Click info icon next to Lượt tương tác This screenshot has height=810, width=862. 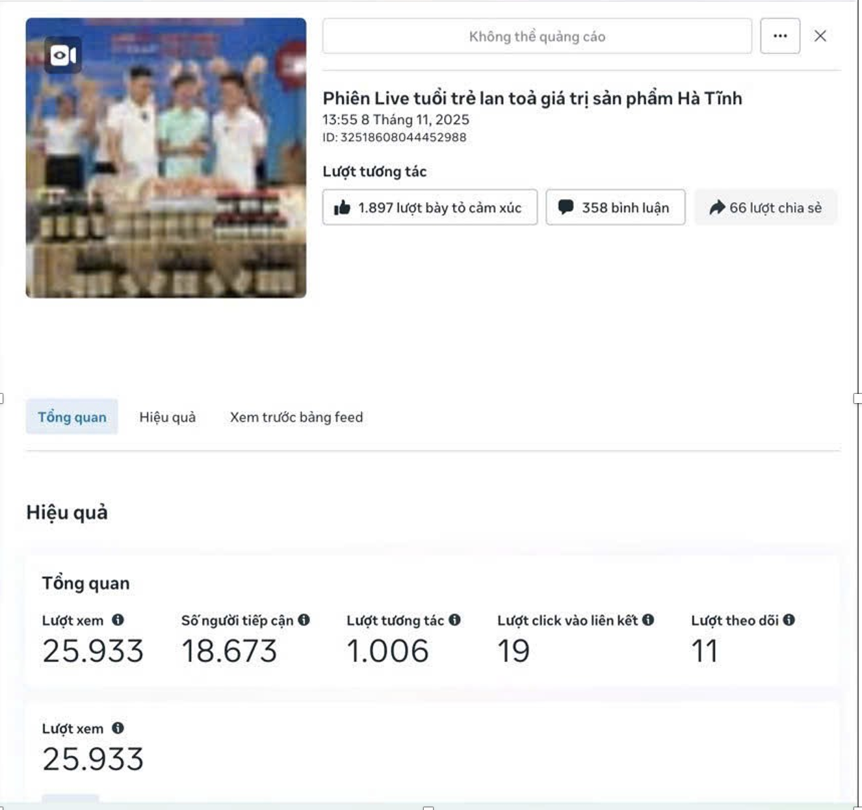pyautogui.click(x=454, y=620)
